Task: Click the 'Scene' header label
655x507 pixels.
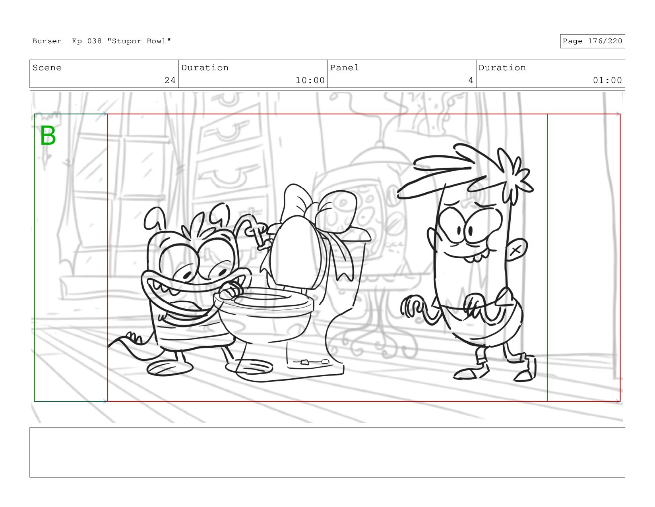Action: [x=47, y=68]
